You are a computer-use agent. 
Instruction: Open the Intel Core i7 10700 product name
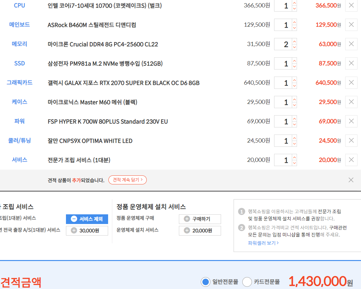click(105, 5)
